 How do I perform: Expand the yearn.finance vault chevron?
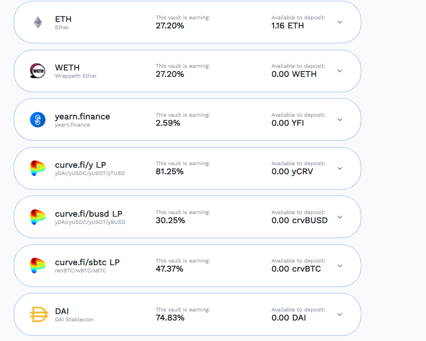(x=340, y=120)
